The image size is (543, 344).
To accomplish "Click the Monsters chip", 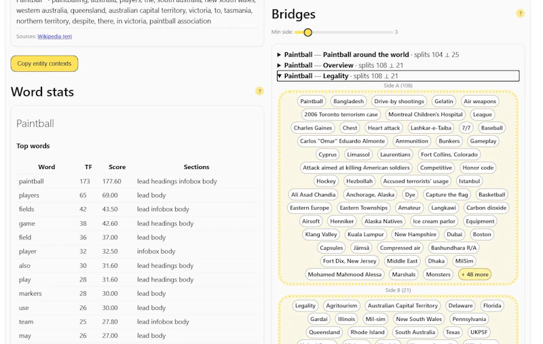I will click(438, 275).
